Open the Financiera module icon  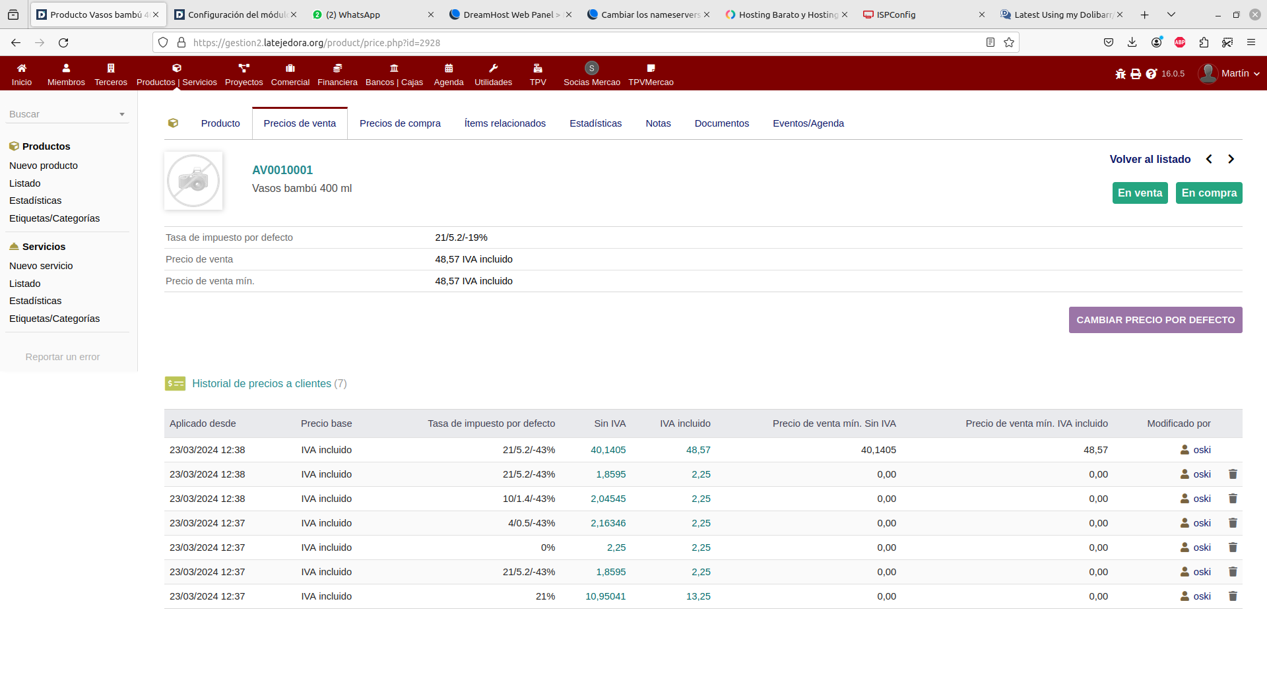point(337,68)
